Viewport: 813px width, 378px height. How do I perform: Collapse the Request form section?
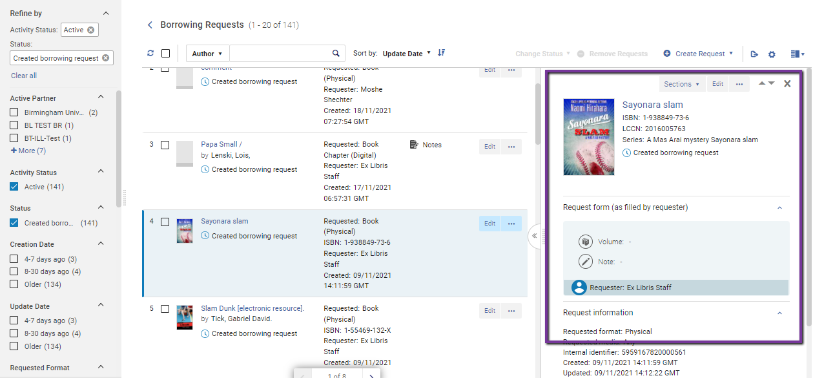[x=779, y=207]
